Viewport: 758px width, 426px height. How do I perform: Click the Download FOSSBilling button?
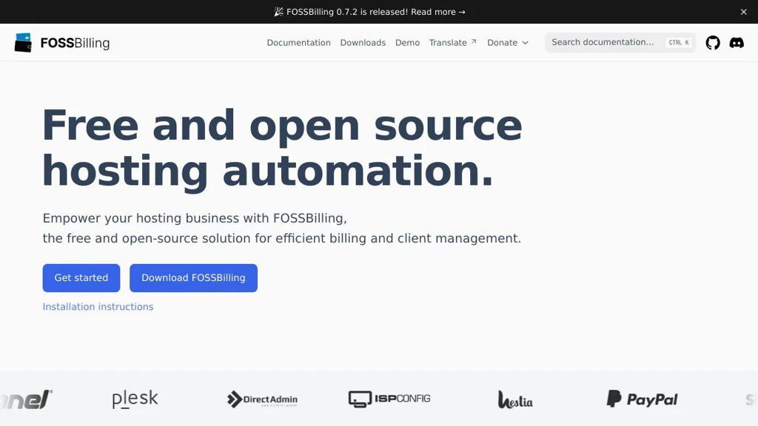[193, 278]
